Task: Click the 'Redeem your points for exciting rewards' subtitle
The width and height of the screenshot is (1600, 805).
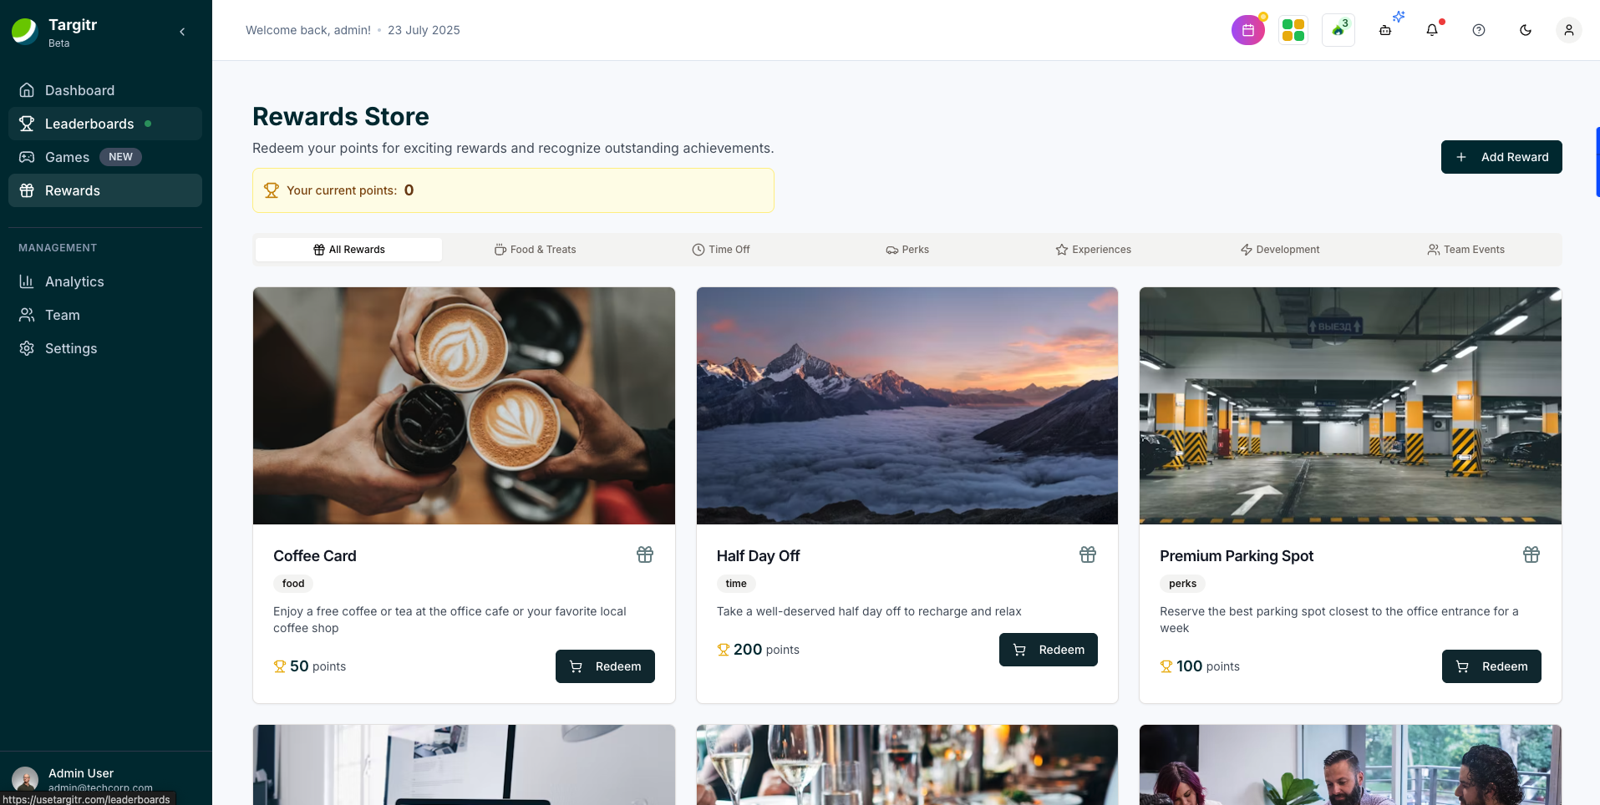Action: tap(513, 148)
